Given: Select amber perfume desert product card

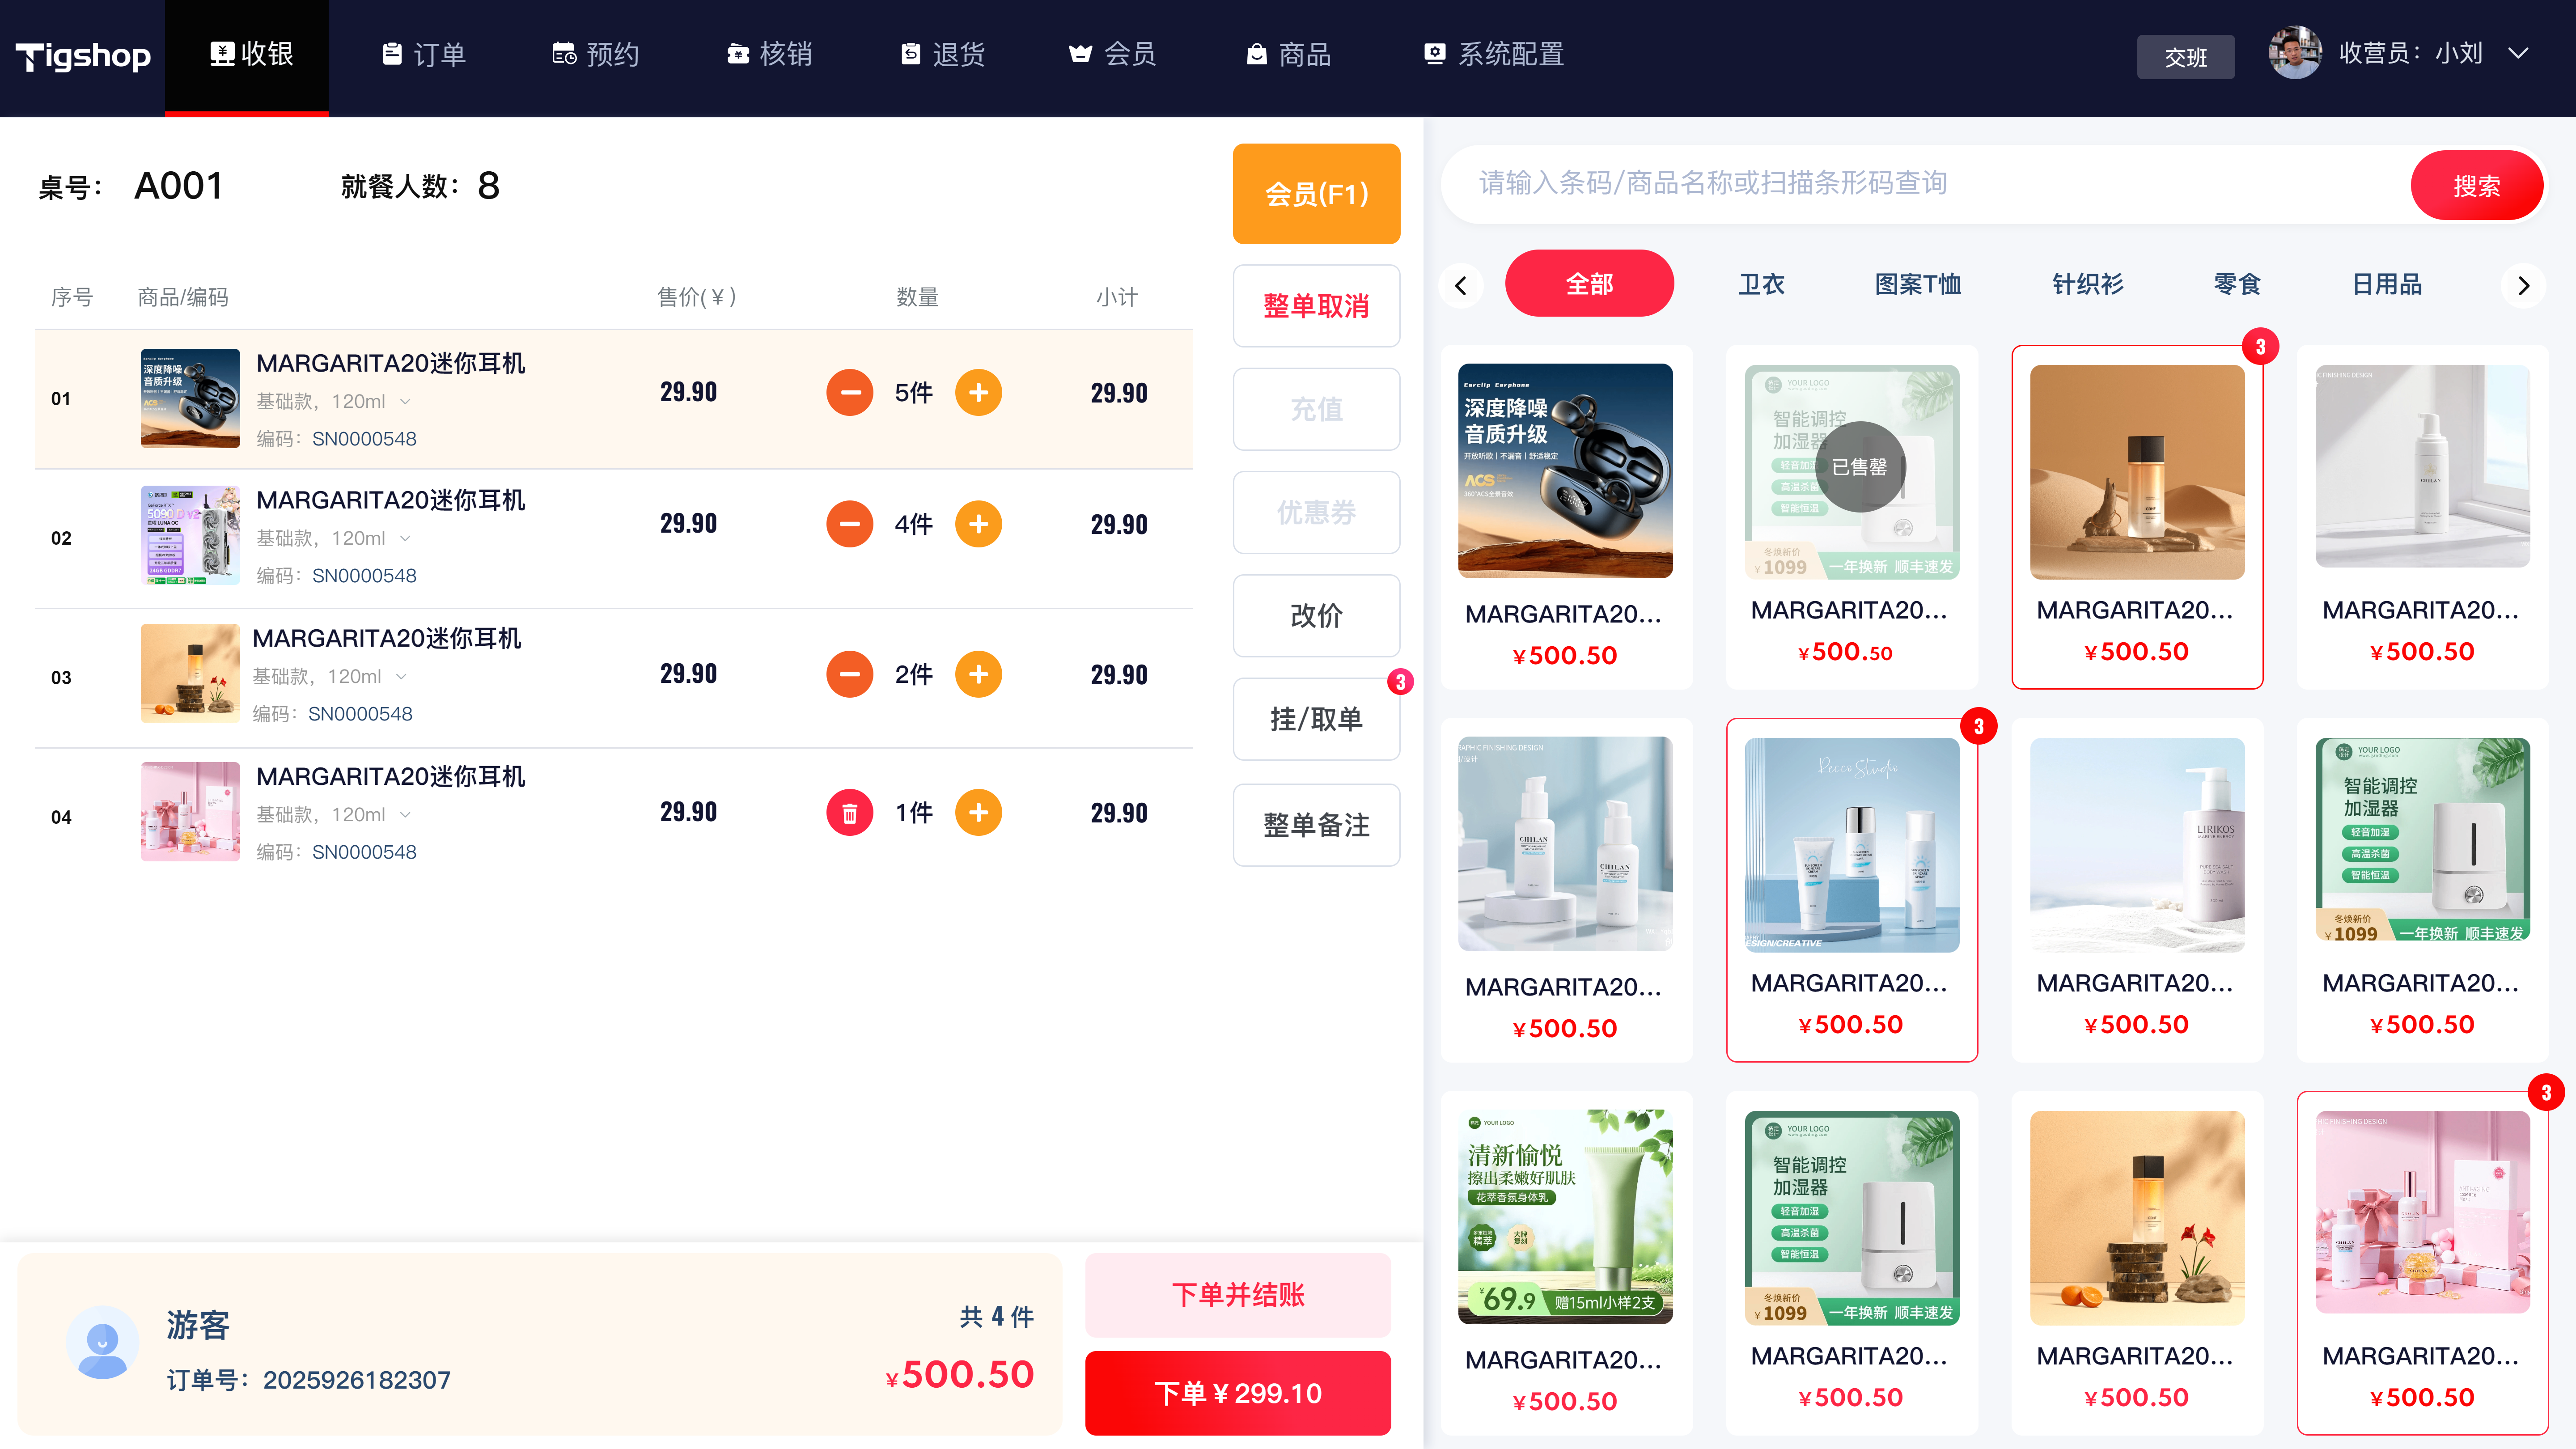Looking at the screenshot, I should pos(2137,517).
